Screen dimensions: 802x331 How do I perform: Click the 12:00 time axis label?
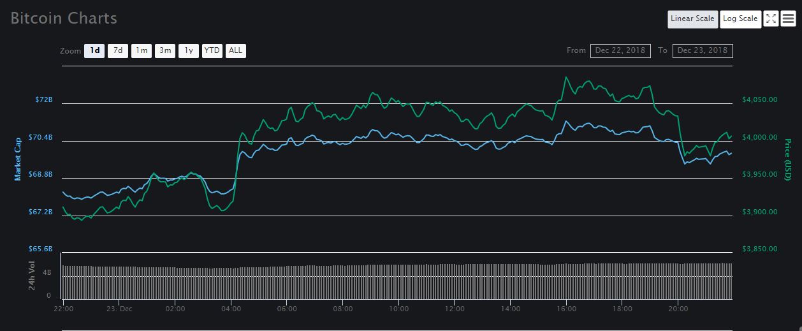(455, 309)
